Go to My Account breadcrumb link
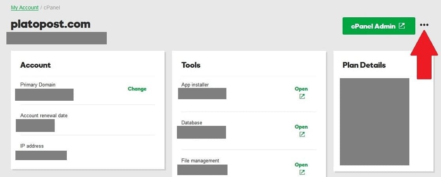The image size is (441, 177). point(25,7)
